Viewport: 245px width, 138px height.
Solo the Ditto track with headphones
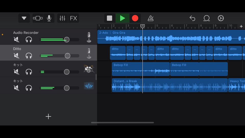click(29, 56)
